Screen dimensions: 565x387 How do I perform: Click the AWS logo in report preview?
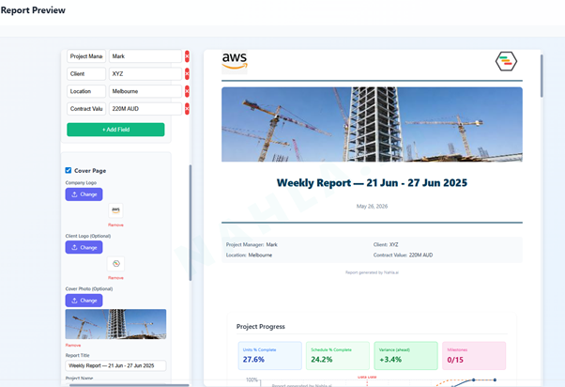pos(235,61)
